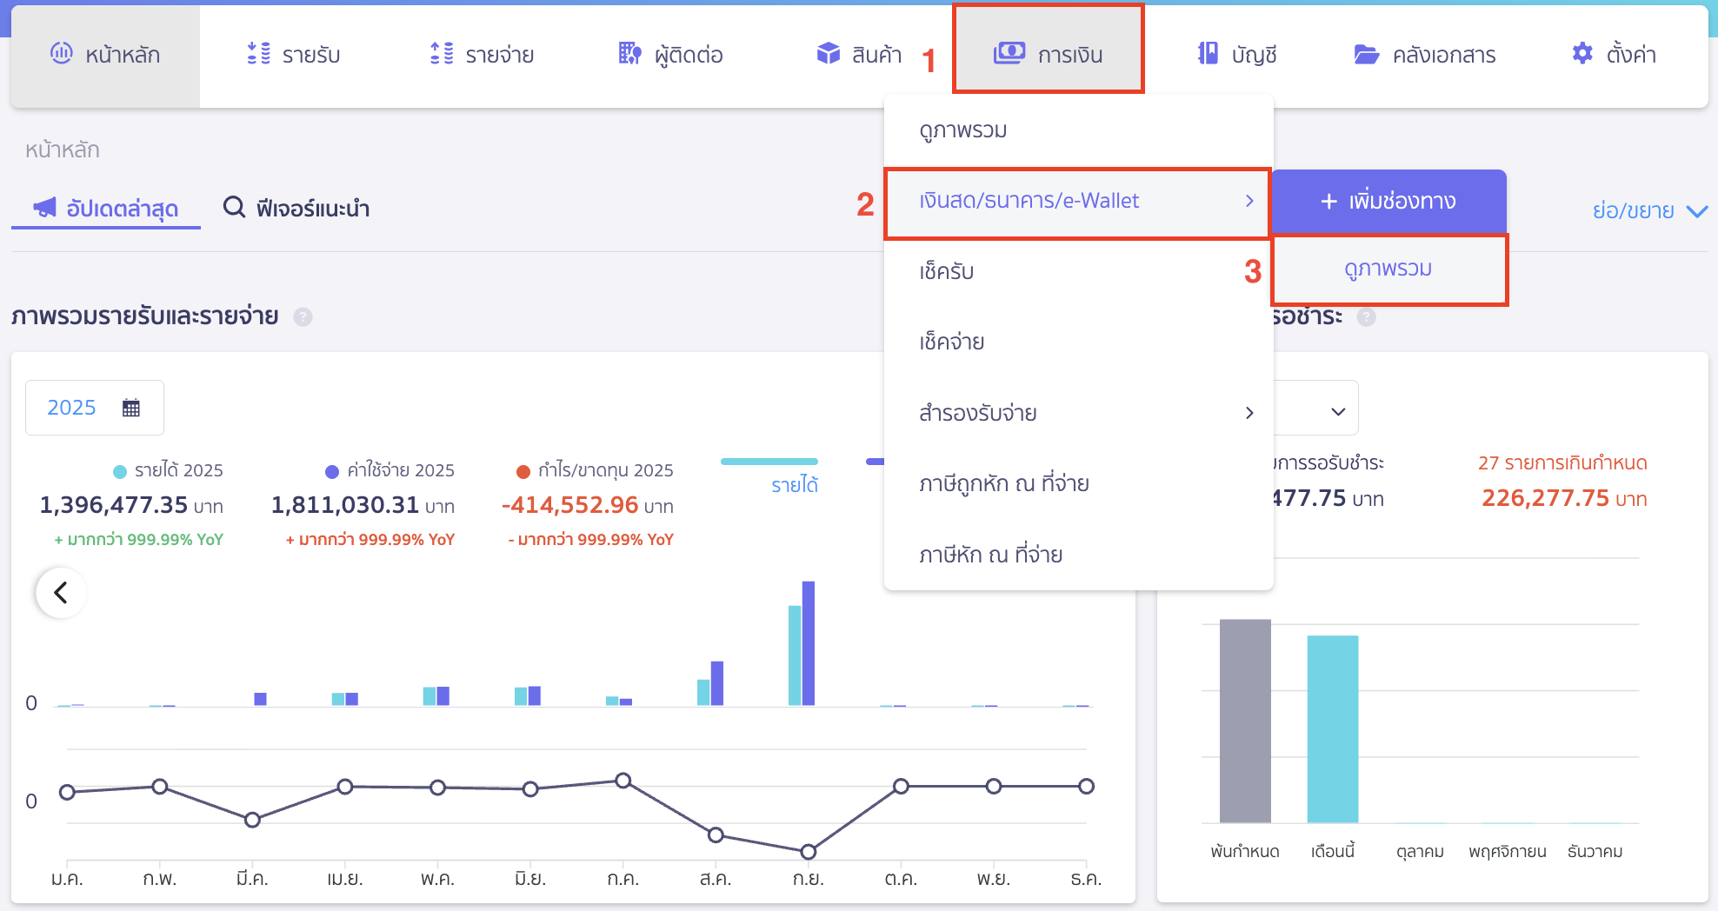This screenshot has width=1718, height=911.
Task: Expand the เงินสด/ธนาคาร/e-Wallet submenu chevron
Action: 1249,201
